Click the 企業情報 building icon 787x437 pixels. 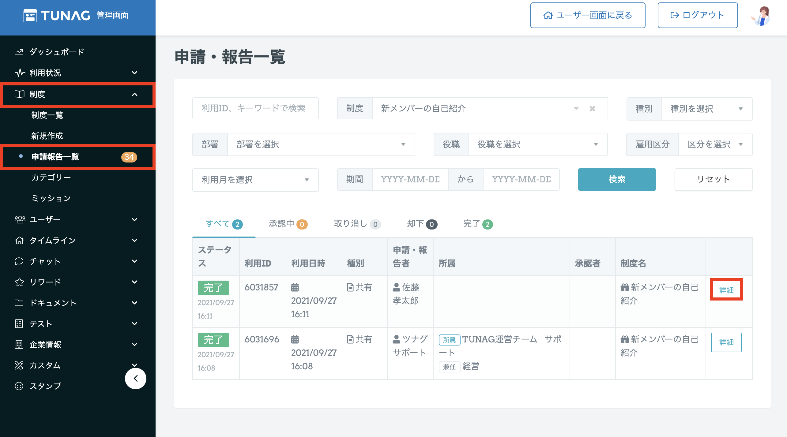[x=19, y=344]
